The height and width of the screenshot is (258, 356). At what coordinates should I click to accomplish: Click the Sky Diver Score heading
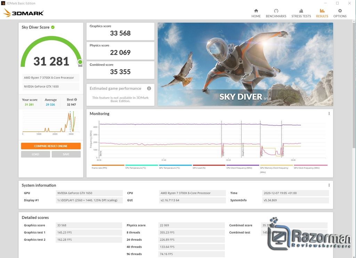(x=35, y=27)
